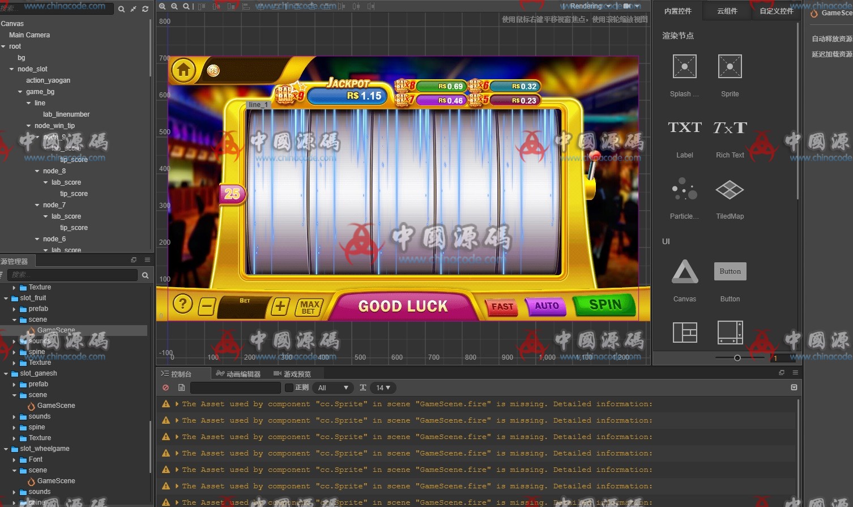The image size is (853, 507).
Task: Click the Label TXT control
Action: [x=684, y=128]
